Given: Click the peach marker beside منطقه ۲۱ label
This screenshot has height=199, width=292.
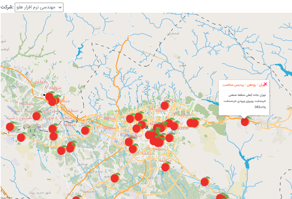Looking at the screenshot, I should click(x=85, y=130).
